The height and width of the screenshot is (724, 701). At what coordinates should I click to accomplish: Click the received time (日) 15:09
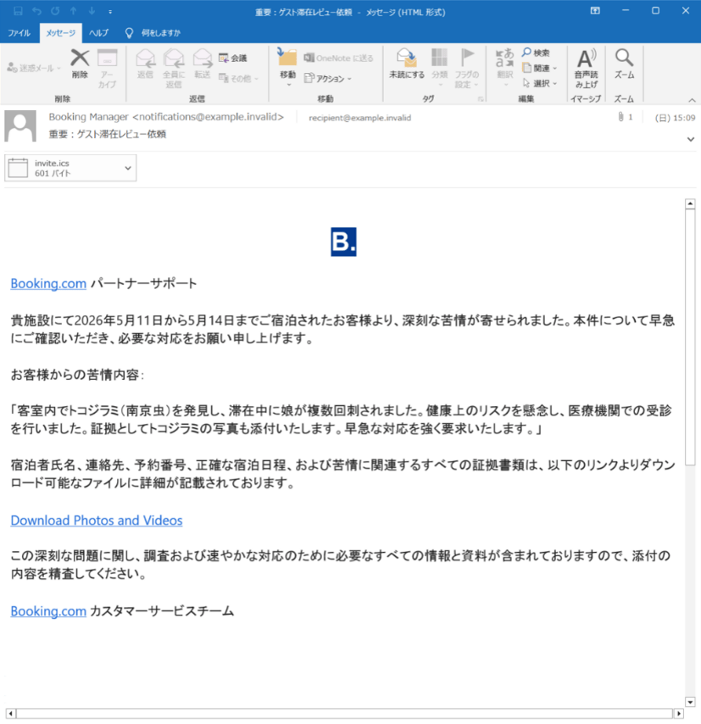point(675,118)
